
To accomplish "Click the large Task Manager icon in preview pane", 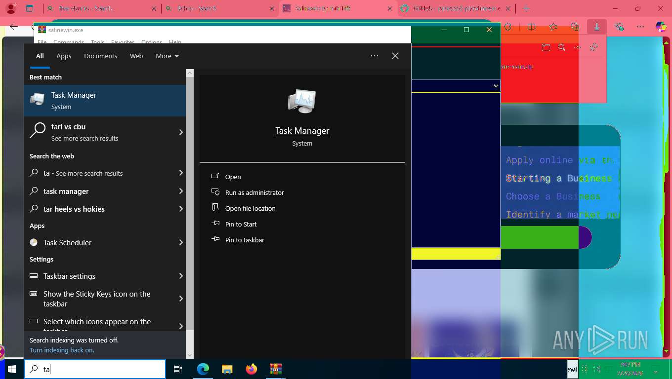I will click(302, 101).
